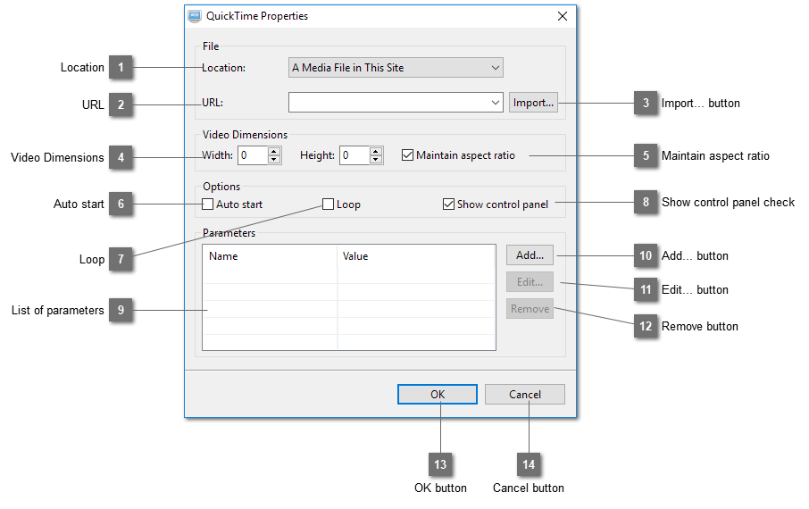Image resolution: width=809 pixels, height=509 pixels.
Task: Uncheck Show control panel checkbox
Action: 448,204
